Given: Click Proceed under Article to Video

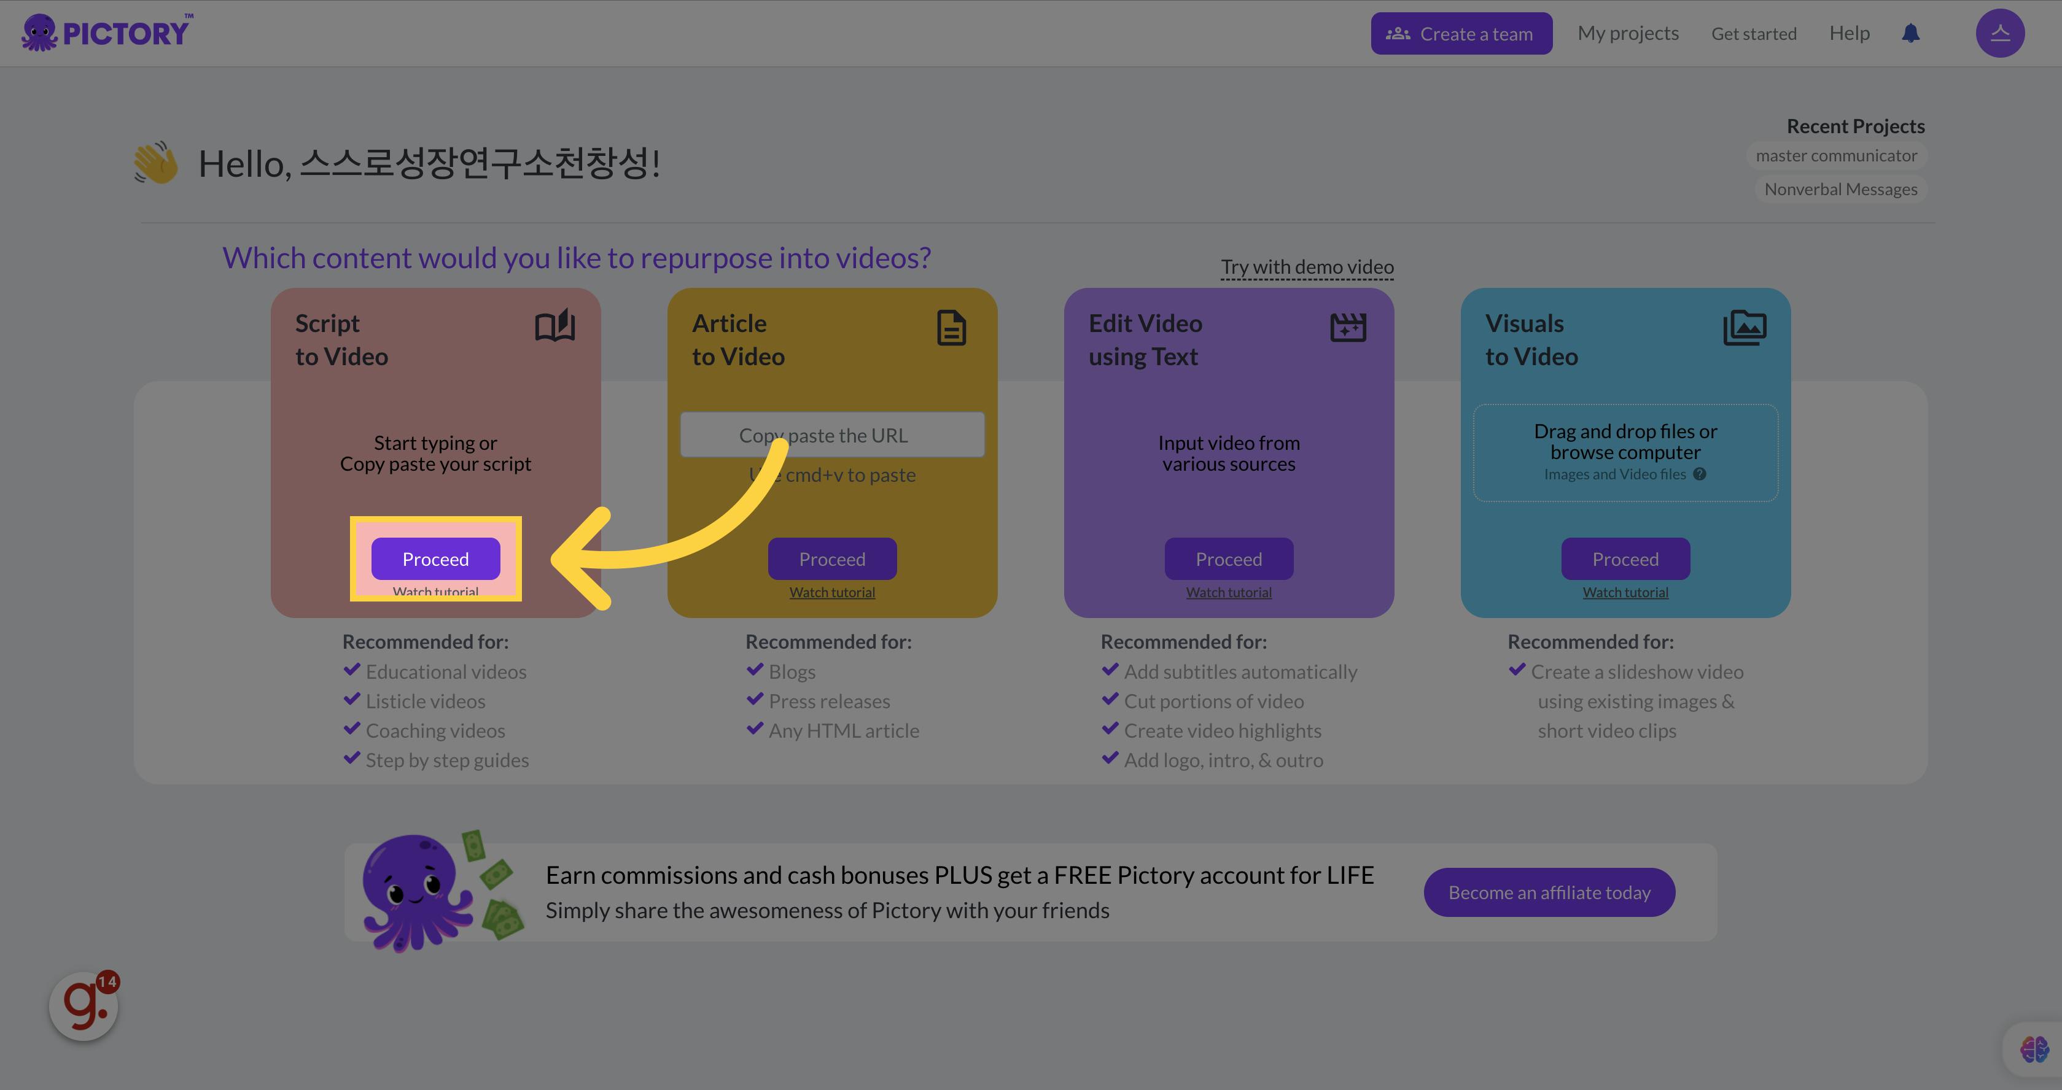Looking at the screenshot, I should coord(831,559).
